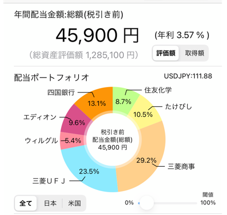Click the 三菱商事 chart label
This screenshot has height=215, width=227.
click(181, 166)
